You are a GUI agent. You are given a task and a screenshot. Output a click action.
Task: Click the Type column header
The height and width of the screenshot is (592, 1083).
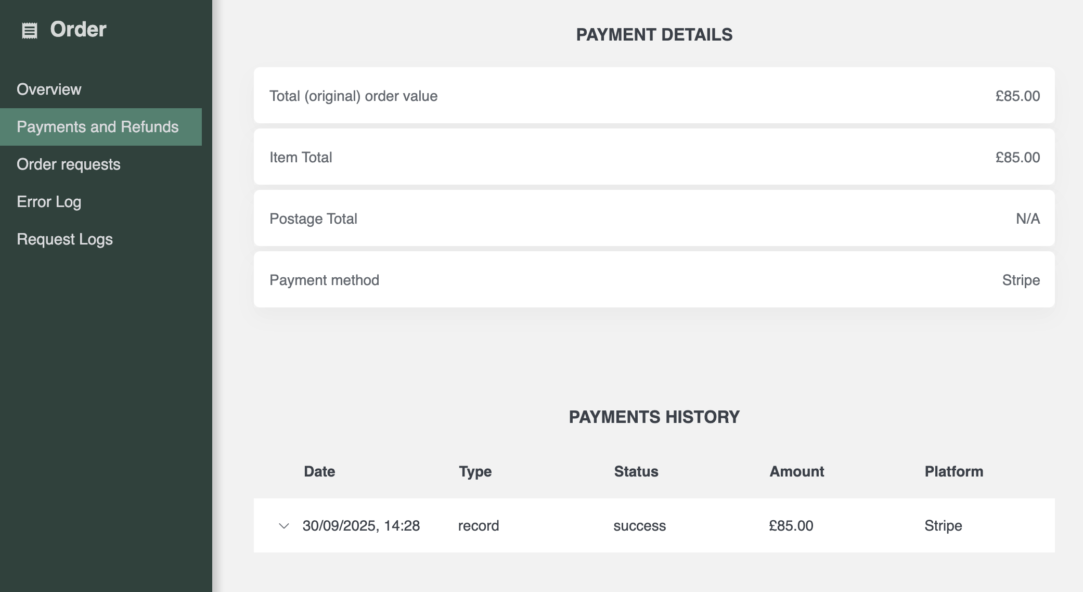coord(475,471)
